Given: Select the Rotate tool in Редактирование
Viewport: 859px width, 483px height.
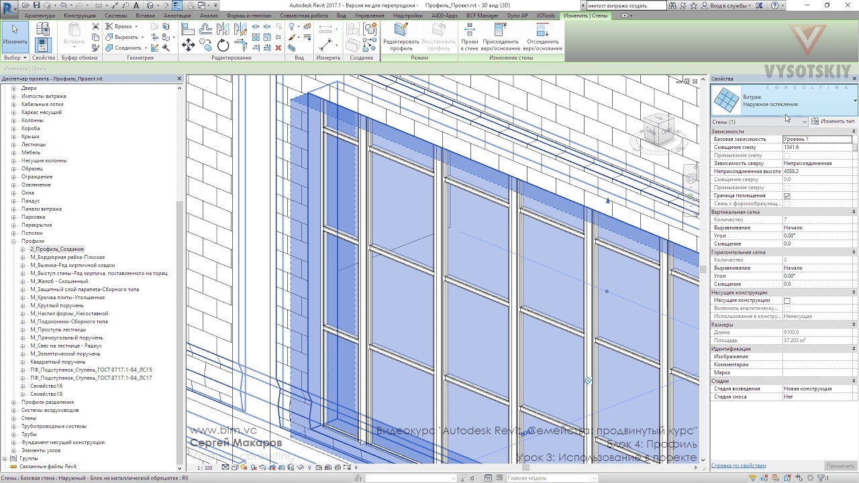Looking at the screenshot, I should click(223, 45).
